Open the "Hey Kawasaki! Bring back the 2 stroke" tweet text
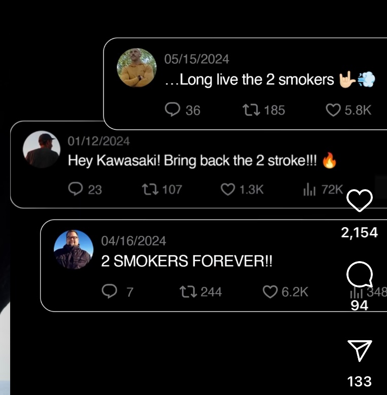Screen dimensions: 387x395 [193, 161]
